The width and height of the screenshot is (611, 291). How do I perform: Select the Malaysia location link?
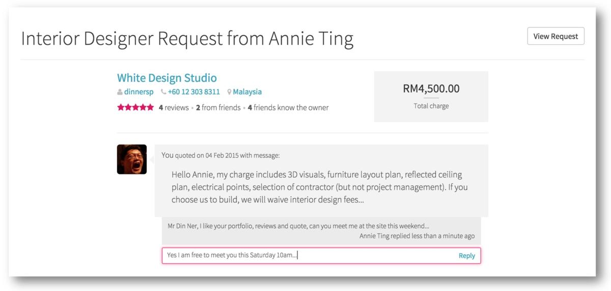click(x=247, y=92)
